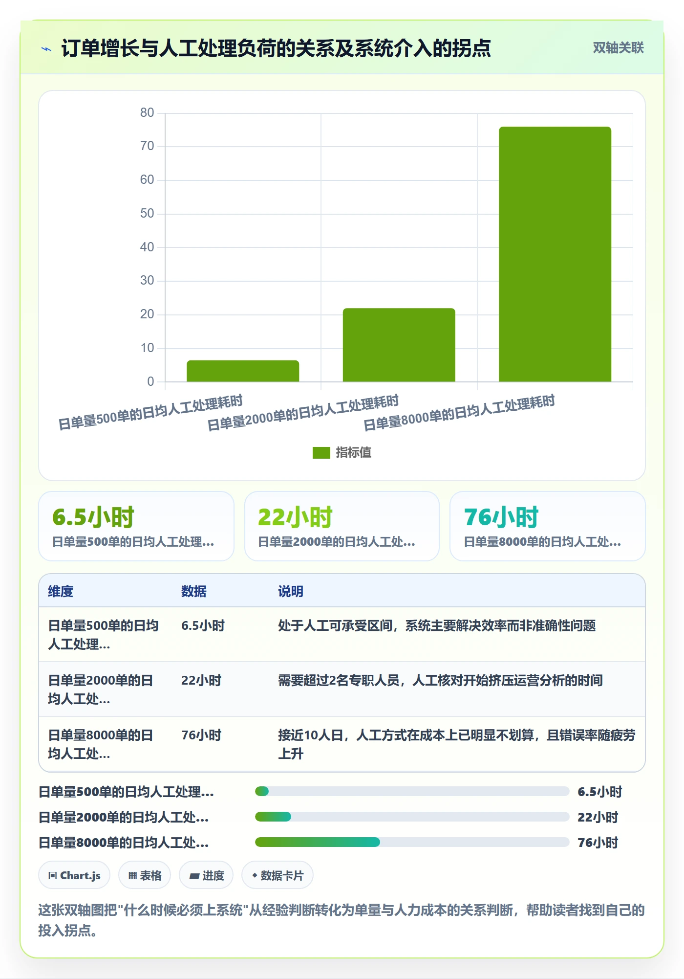The height and width of the screenshot is (979, 684).
Task: Click the tallest chart bar for 日单量8000单
Action: coord(555,254)
